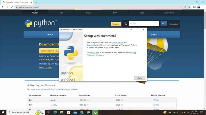Image resolution: width=206 pixels, height=115 pixels.
Task: Select the Python top navigation tab
Action: tap(35, 13)
